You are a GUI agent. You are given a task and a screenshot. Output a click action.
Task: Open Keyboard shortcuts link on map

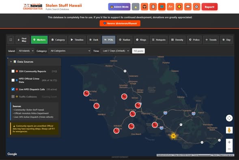[165, 155]
